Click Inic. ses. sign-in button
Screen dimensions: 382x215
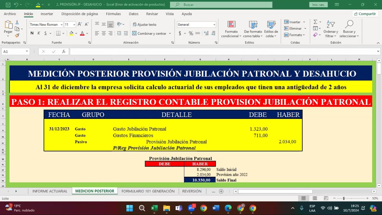click(x=318, y=5)
